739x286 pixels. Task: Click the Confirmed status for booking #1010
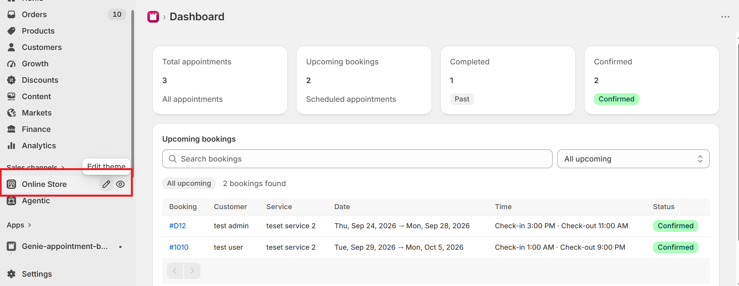(675, 247)
